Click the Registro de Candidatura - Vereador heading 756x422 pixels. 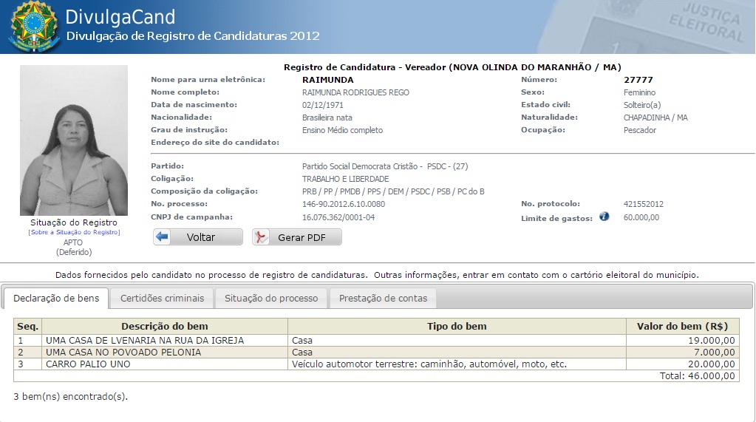point(452,67)
